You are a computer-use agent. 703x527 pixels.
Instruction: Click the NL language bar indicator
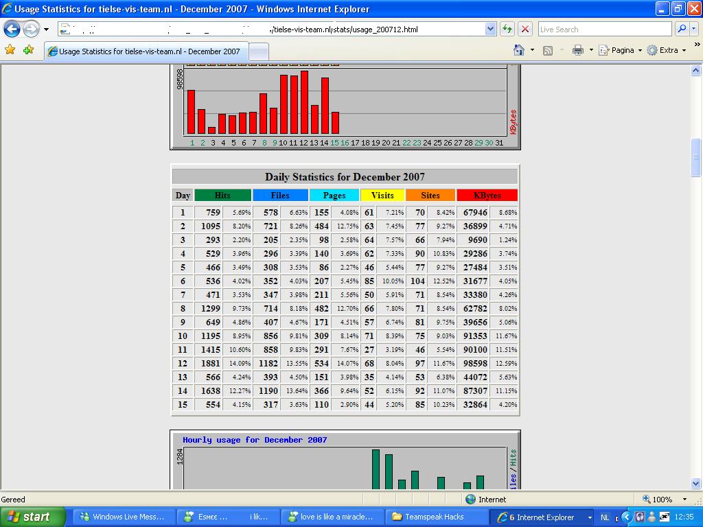point(605,517)
